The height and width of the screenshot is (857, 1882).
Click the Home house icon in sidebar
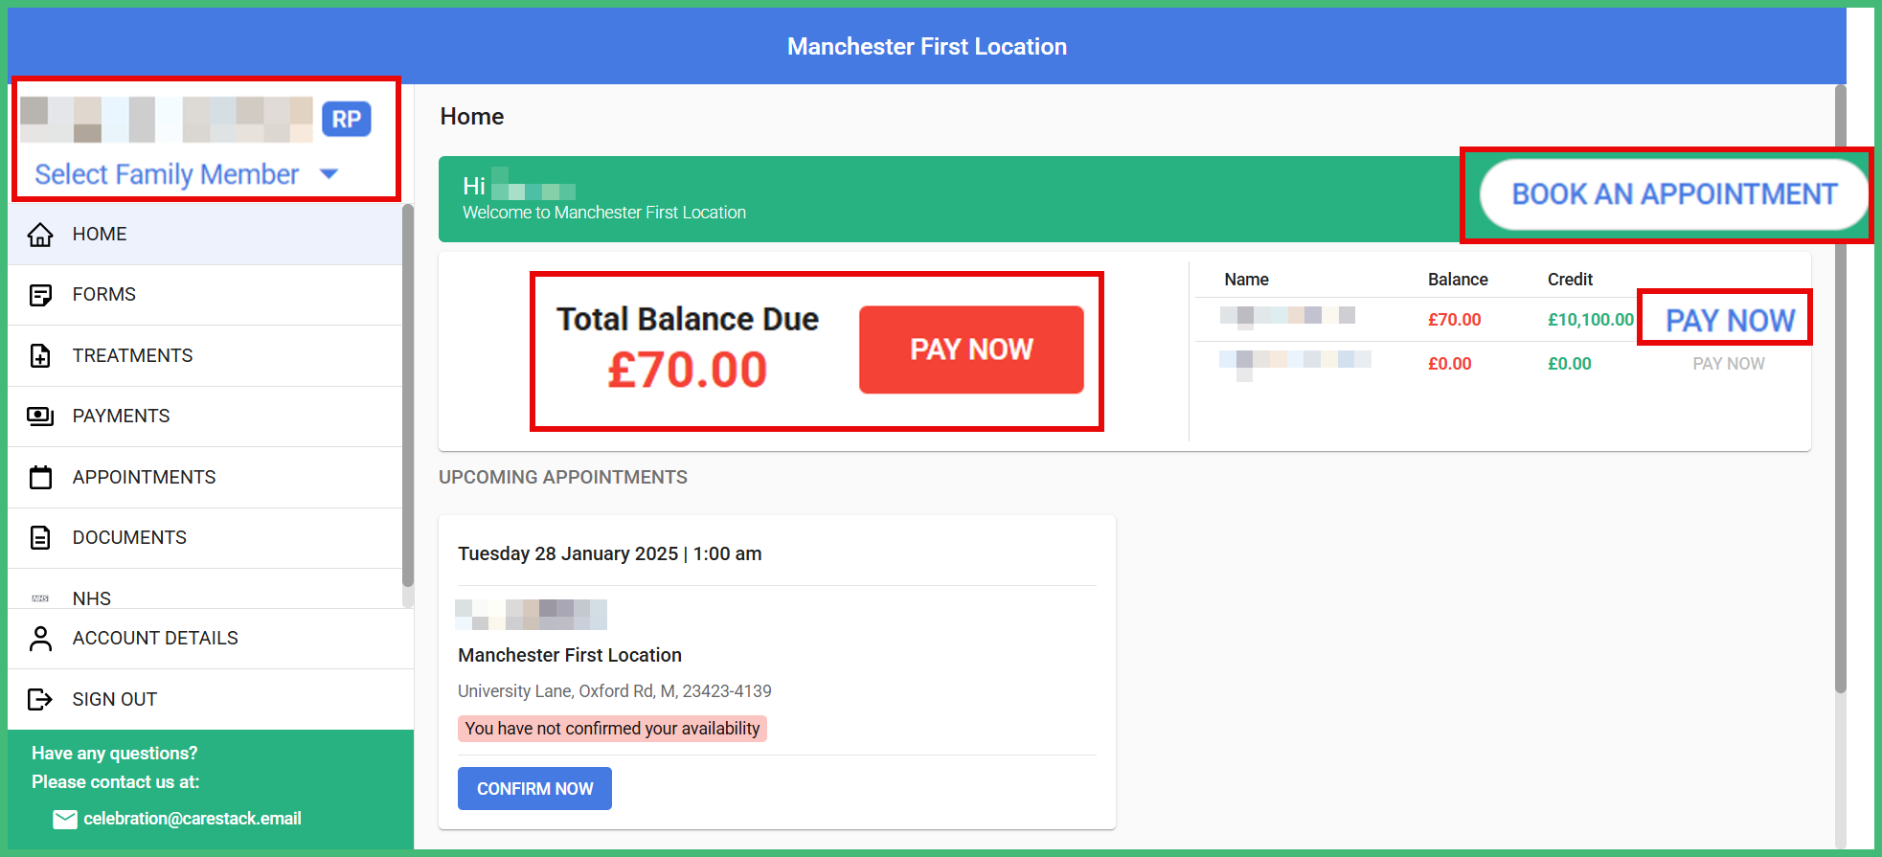coord(40,235)
